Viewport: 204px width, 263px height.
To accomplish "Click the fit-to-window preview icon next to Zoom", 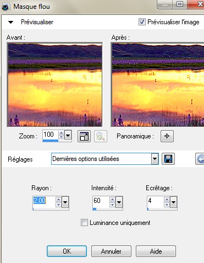I will [84, 136].
